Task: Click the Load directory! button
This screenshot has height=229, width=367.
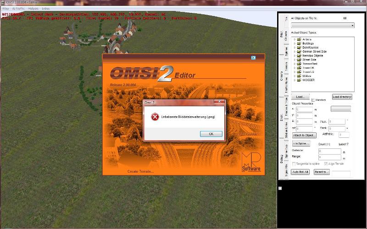Action: (x=342, y=97)
